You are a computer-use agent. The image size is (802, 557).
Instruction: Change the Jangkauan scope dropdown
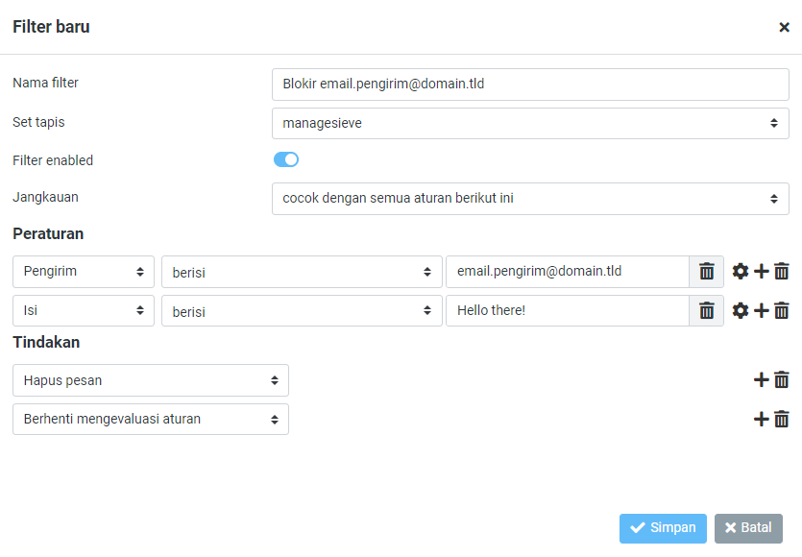coord(530,199)
